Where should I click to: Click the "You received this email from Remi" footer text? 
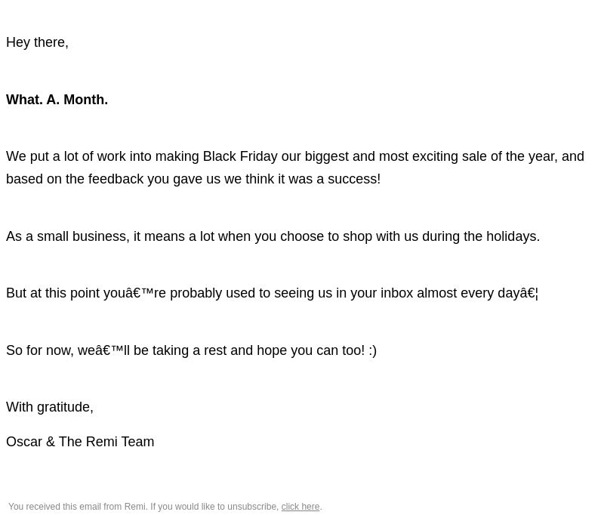(78, 507)
